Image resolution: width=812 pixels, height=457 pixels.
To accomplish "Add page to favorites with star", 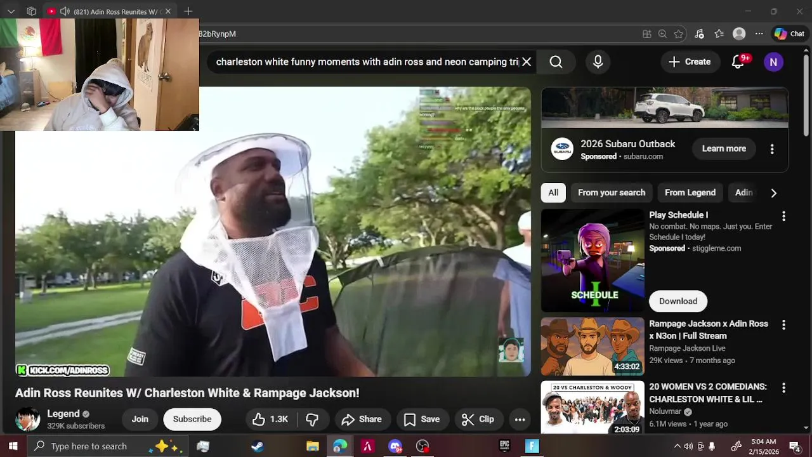I will (679, 34).
